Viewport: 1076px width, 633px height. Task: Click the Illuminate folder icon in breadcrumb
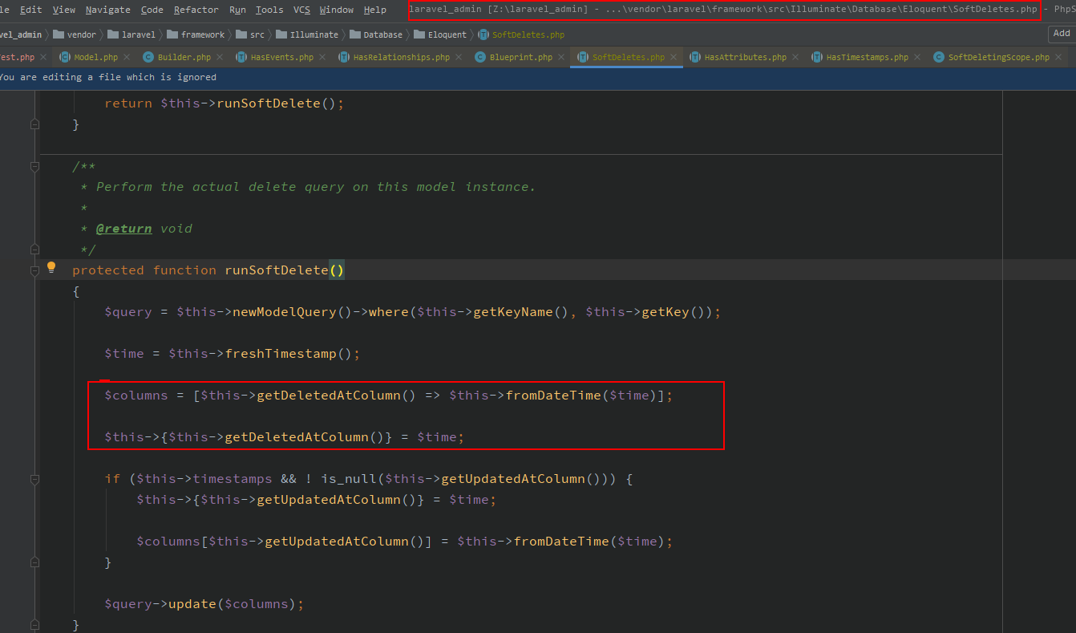coord(281,35)
